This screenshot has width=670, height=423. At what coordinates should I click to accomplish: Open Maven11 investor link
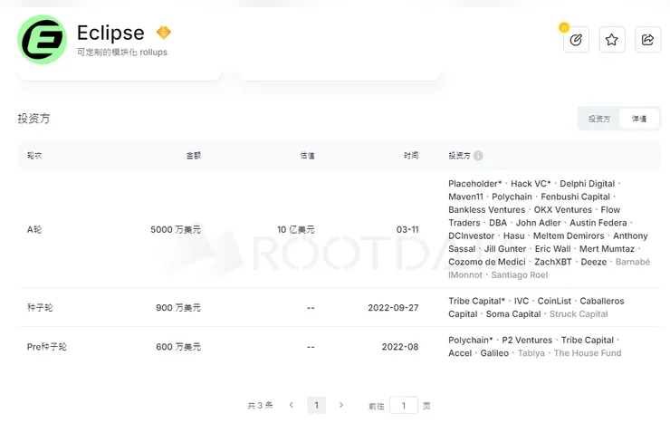tap(465, 197)
